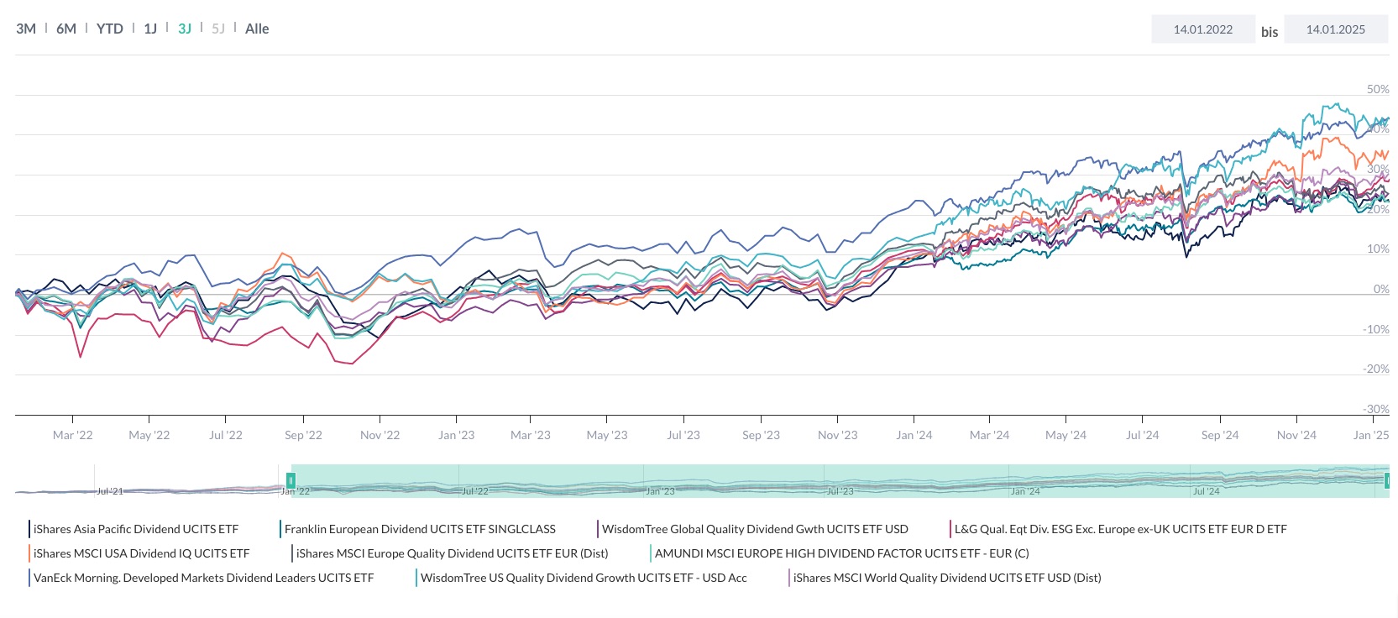Toggle the VanEck Developed Markets Dividend Leaders series
The height and width of the screenshot is (618, 1398).
coord(203,578)
